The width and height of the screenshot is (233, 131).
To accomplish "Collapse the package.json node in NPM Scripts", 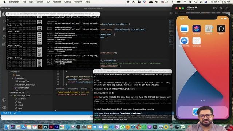I will coord(12,95).
